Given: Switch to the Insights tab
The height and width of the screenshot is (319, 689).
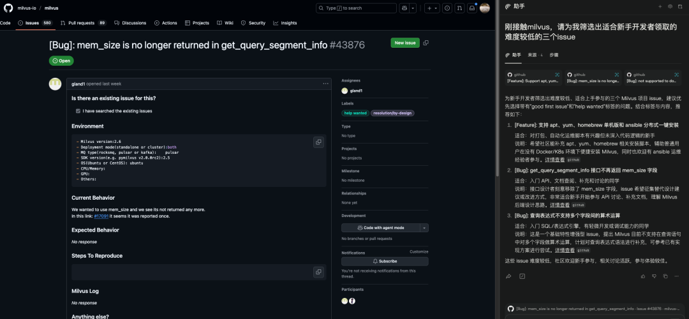Looking at the screenshot, I should coord(285,23).
